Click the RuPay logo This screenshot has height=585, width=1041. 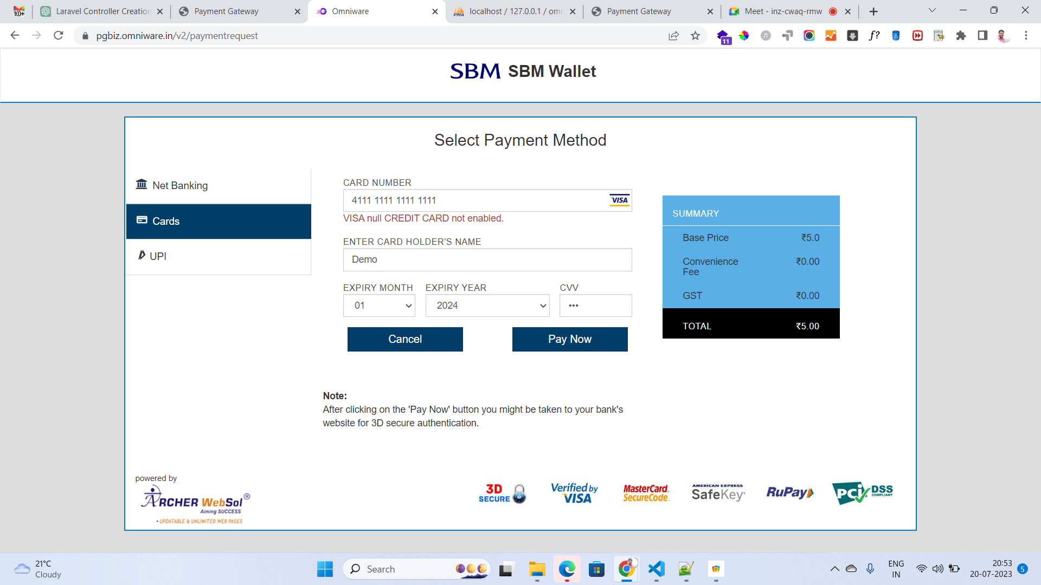pos(790,492)
